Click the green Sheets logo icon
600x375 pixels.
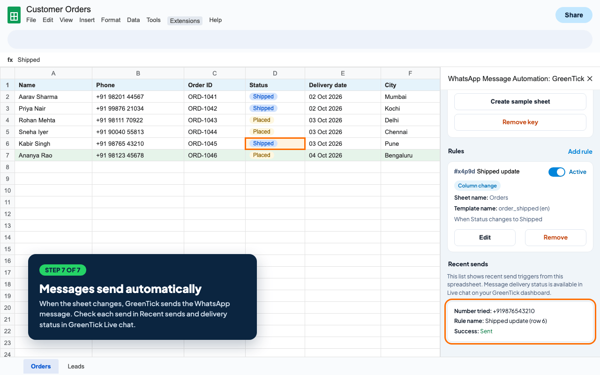tap(14, 15)
